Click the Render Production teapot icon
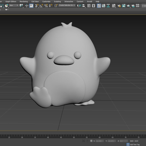 (128, 6)
